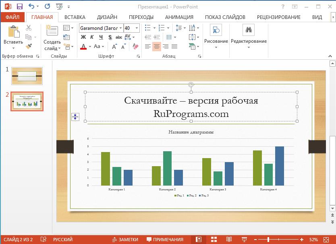The height and width of the screenshot is (244, 336).
Task: Toggle center text alignment
Action: coord(157,47)
